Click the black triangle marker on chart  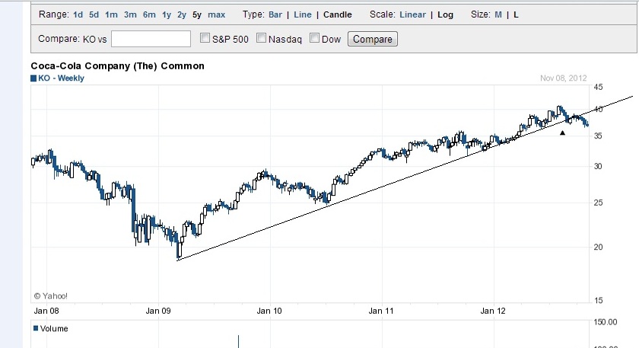coord(562,132)
